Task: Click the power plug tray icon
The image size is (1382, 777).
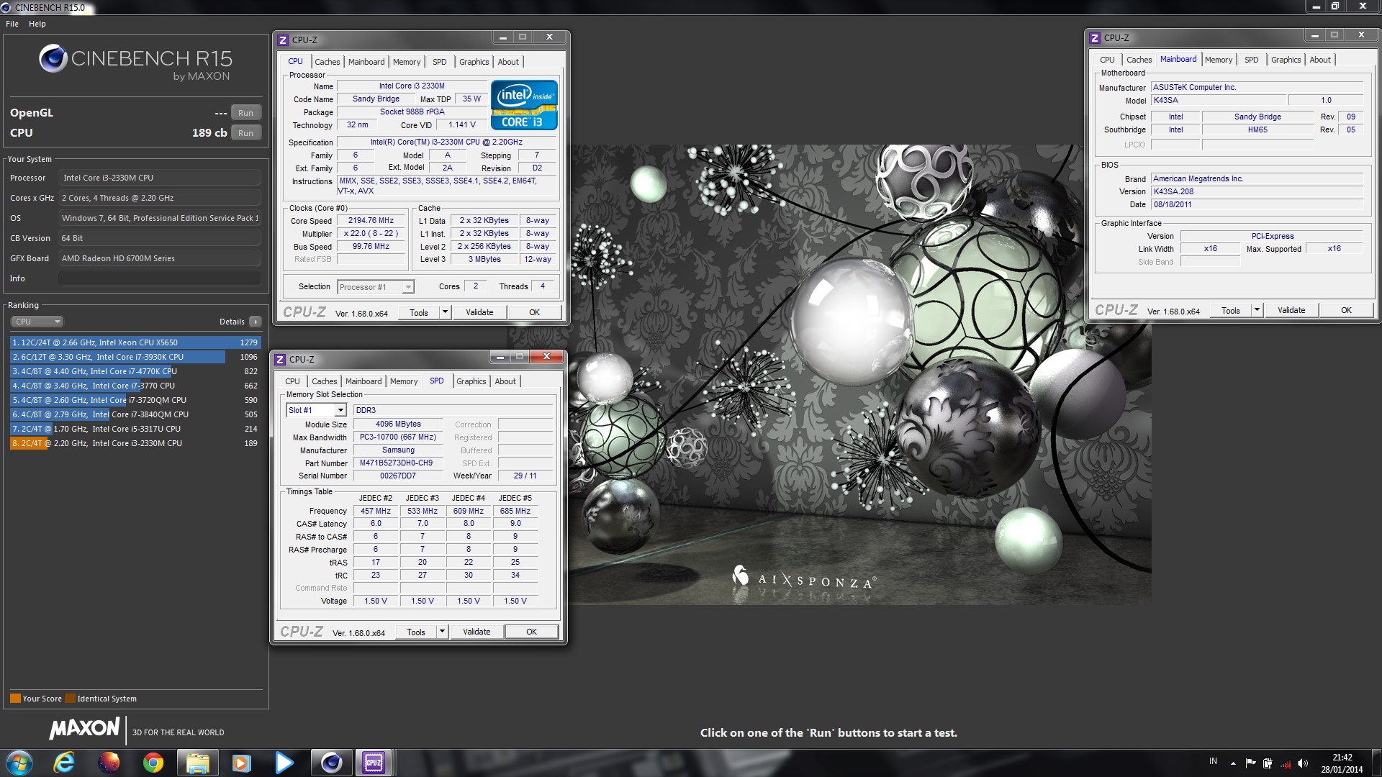Action: tap(1268, 763)
